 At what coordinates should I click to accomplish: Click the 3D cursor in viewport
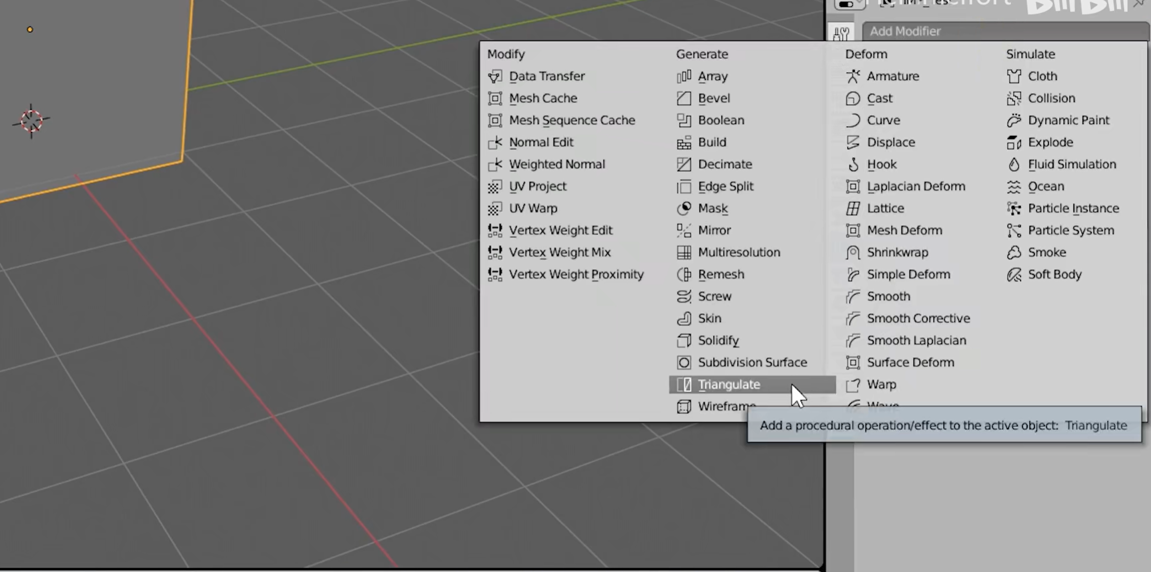[31, 121]
